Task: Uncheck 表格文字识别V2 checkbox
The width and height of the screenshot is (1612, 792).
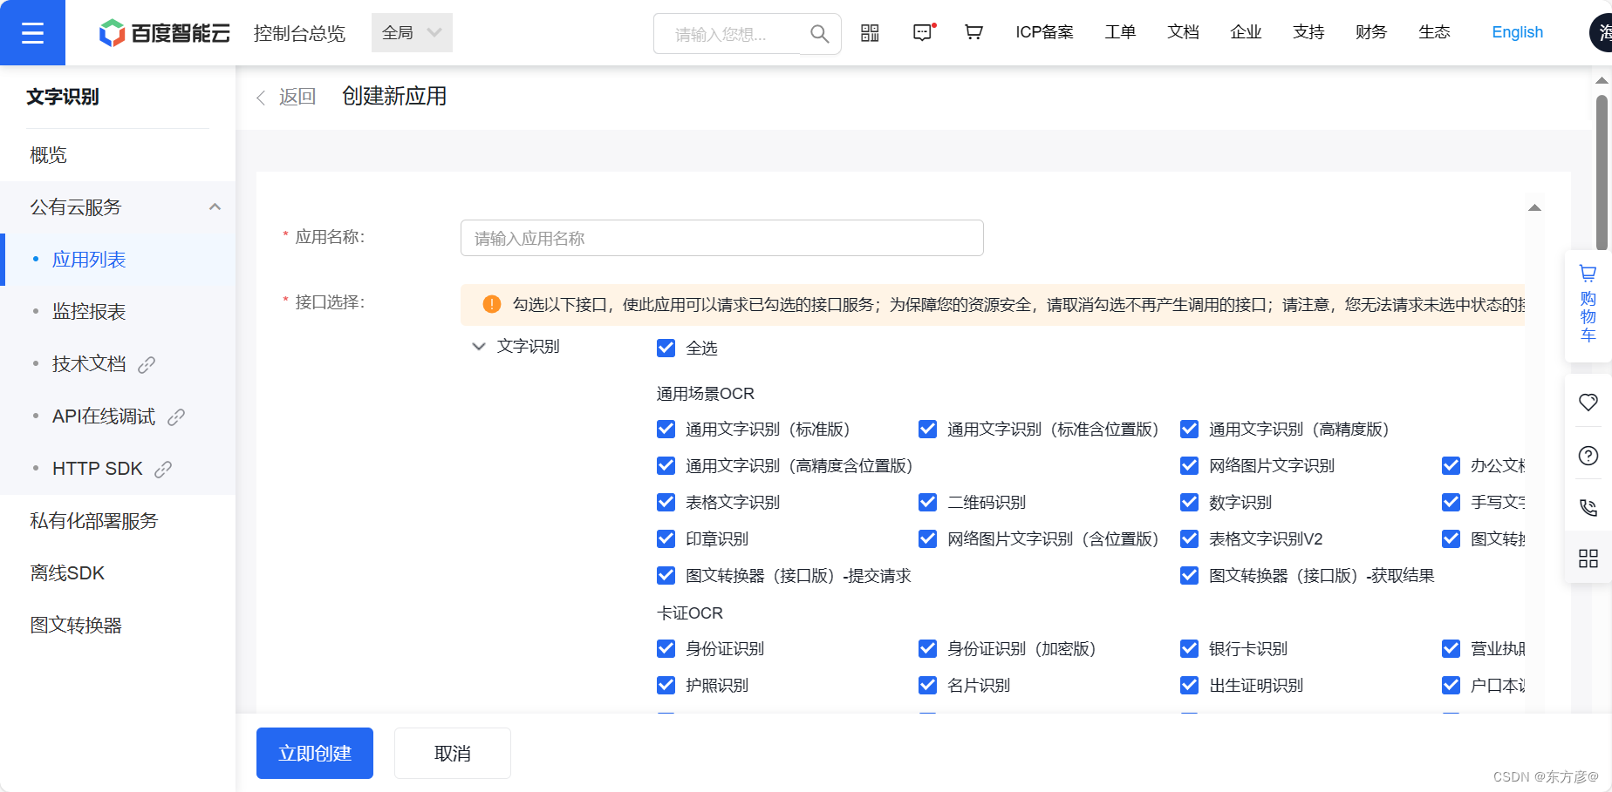Action: 1189,538
